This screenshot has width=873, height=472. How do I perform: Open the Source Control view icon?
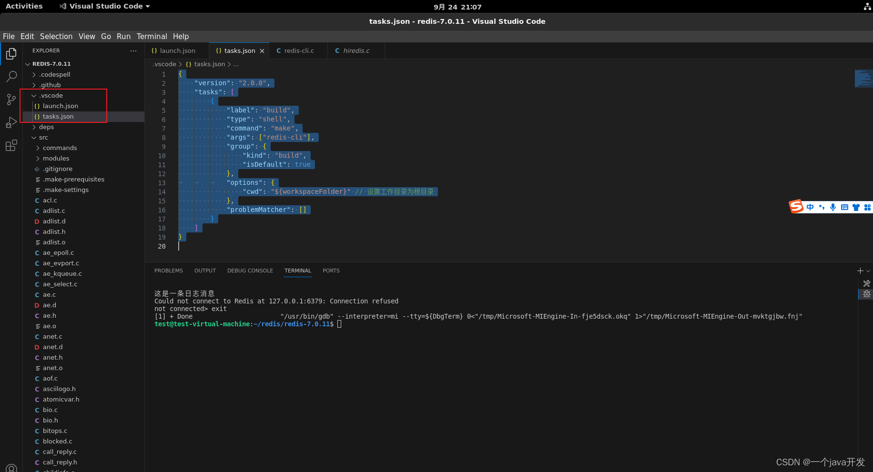pyautogui.click(x=11, y=100)
